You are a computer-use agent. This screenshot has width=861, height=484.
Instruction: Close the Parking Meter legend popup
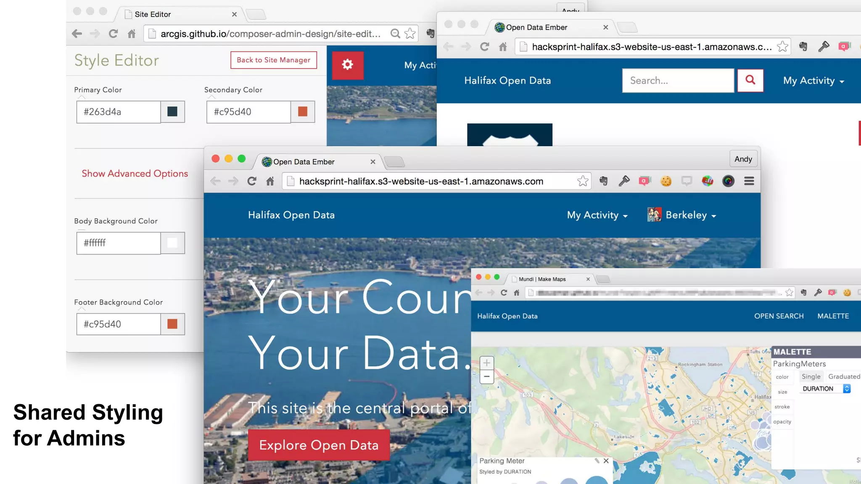606,461
